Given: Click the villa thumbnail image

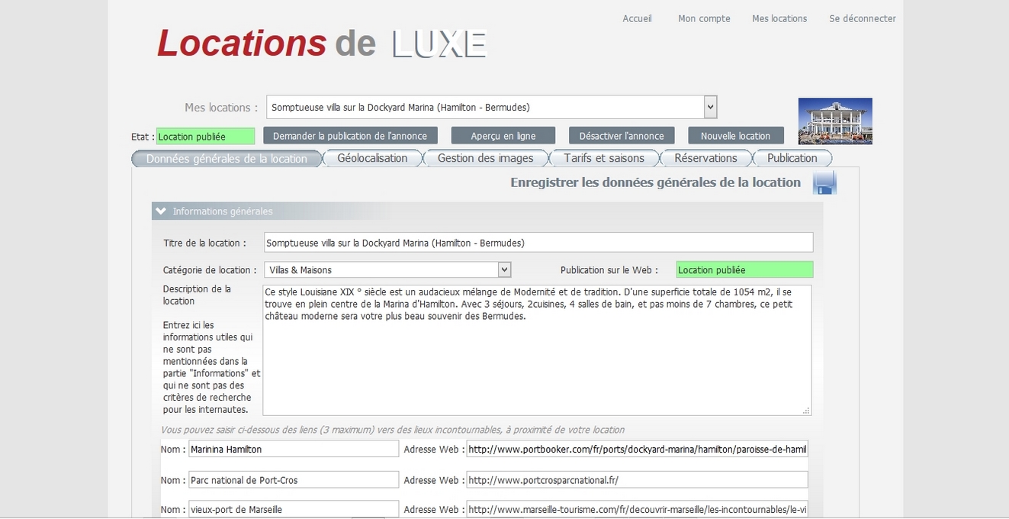Looking at the screenshot, I should click(835, 121).
